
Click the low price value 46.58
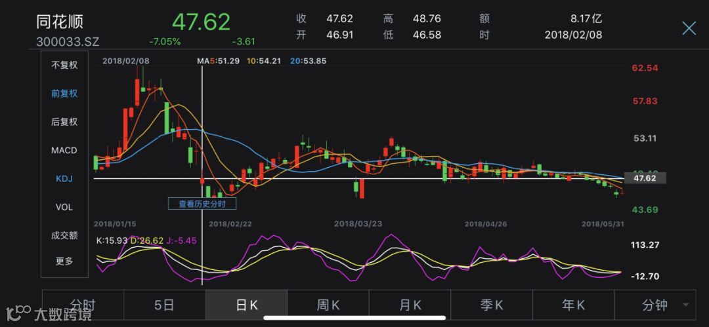tap(427, 35)
